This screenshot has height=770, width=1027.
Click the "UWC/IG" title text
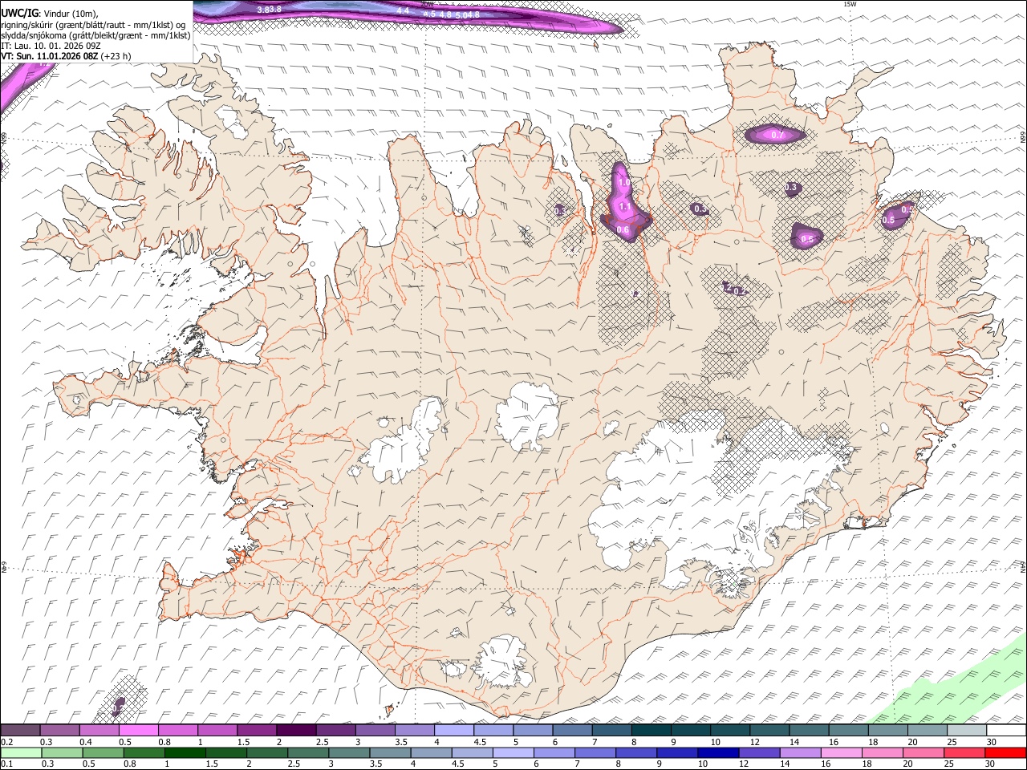[19, 13]
